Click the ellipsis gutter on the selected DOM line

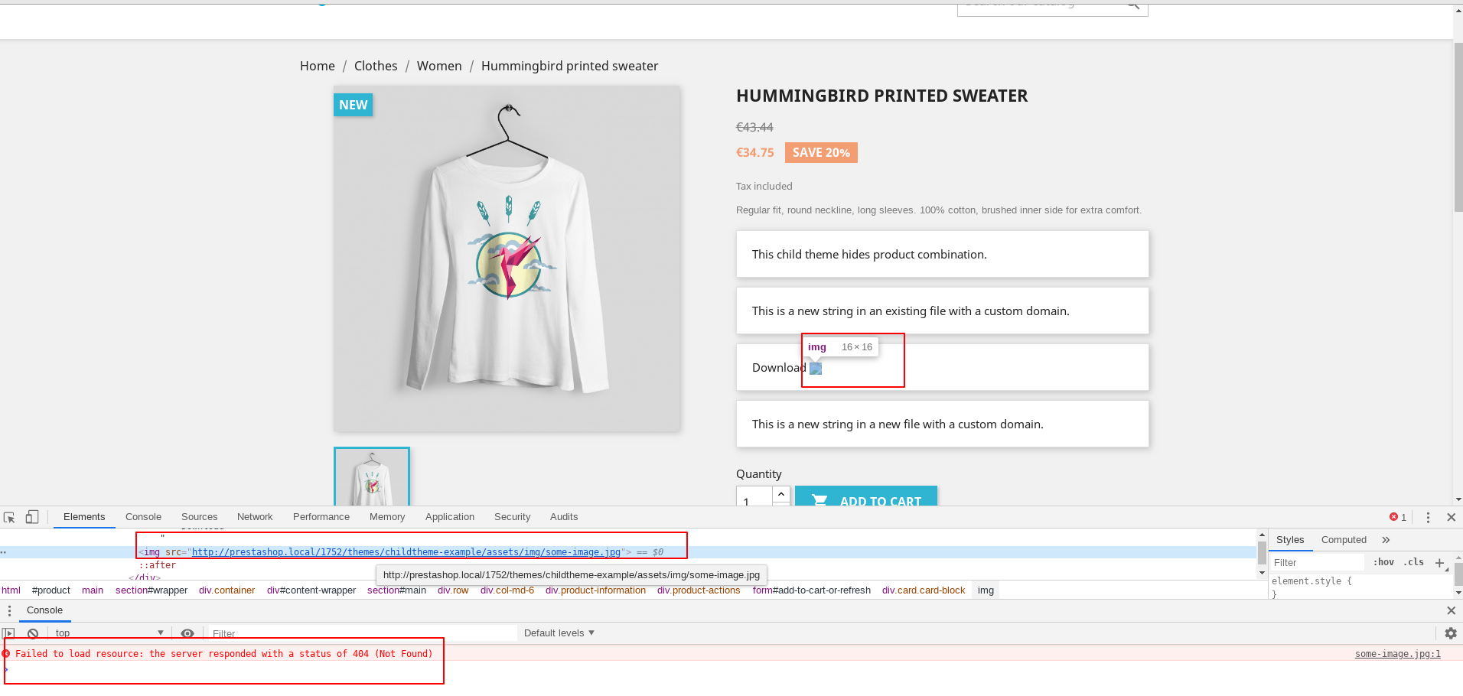coord(4,552)
